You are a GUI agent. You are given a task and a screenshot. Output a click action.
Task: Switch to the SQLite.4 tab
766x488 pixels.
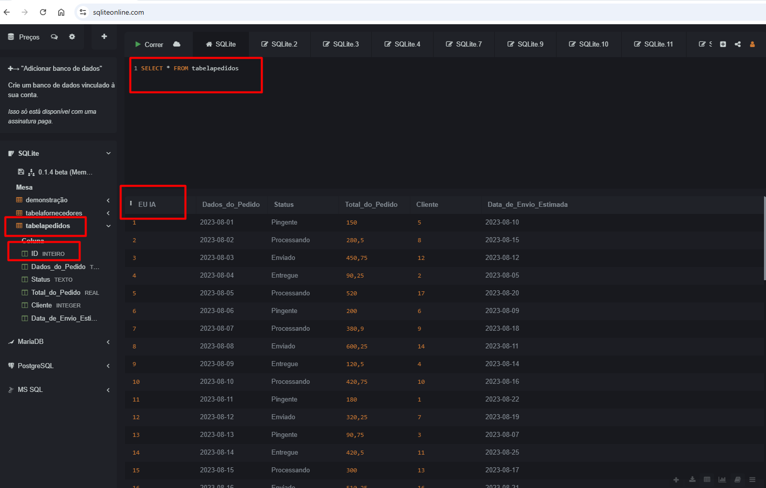402,45
